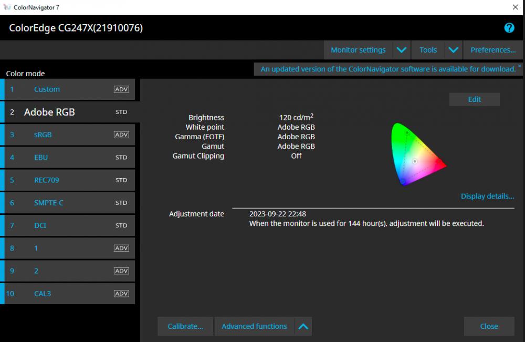Collapse the Advanced functions chevron
This screenshot has height=342, width=525.
point(303,326)
